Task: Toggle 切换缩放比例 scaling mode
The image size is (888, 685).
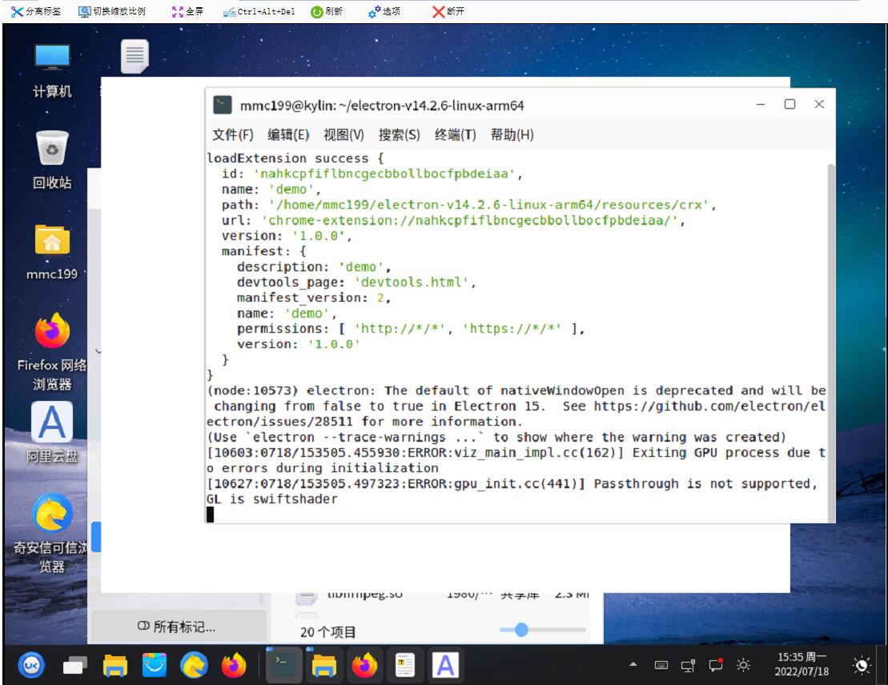Action: point(112,11)
